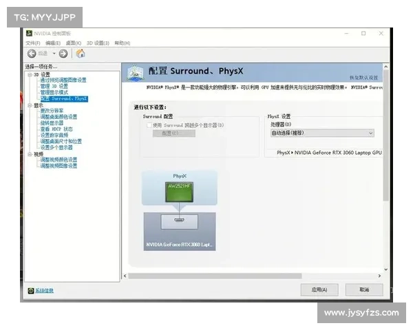Viewport: 413px width, 330px height.
Task: Select 管理 3D 设置 tree item
Action: tap(54, 87)
